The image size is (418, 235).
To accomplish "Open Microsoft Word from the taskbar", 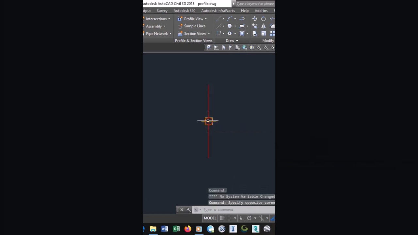I will (x=165, y=229).
